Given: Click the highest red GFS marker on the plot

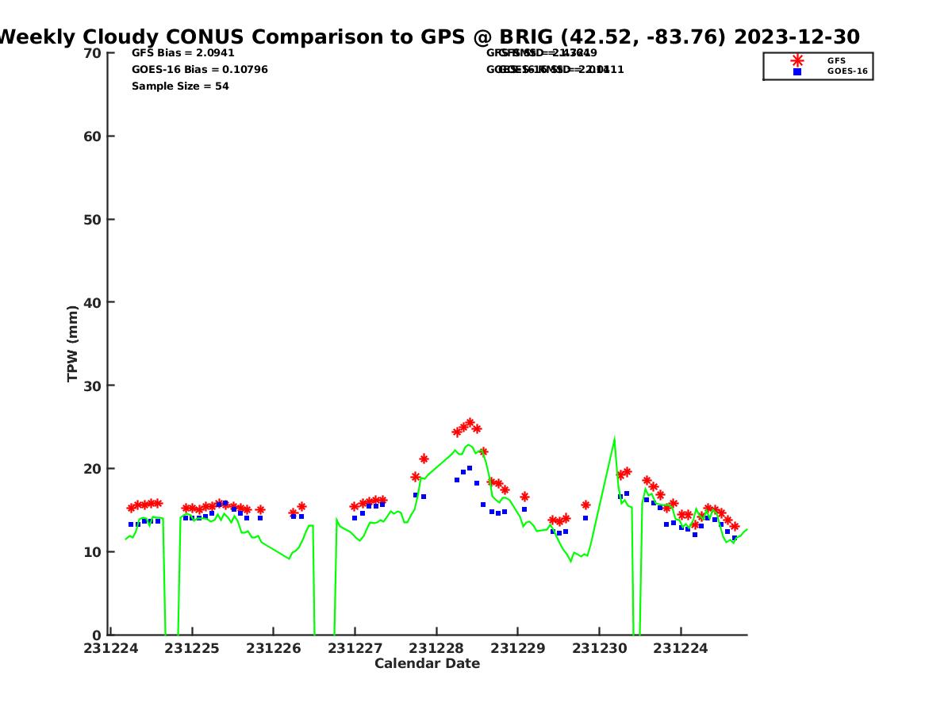Looking at the screenshot, I should pos(470,423).
